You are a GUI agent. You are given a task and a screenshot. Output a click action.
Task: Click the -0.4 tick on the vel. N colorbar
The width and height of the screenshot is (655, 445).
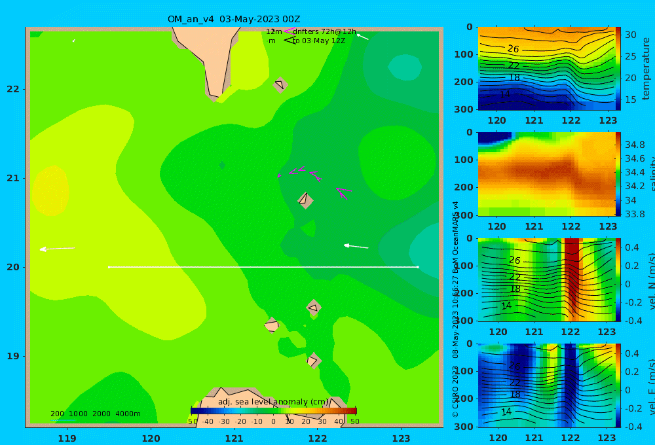point(633,321)
